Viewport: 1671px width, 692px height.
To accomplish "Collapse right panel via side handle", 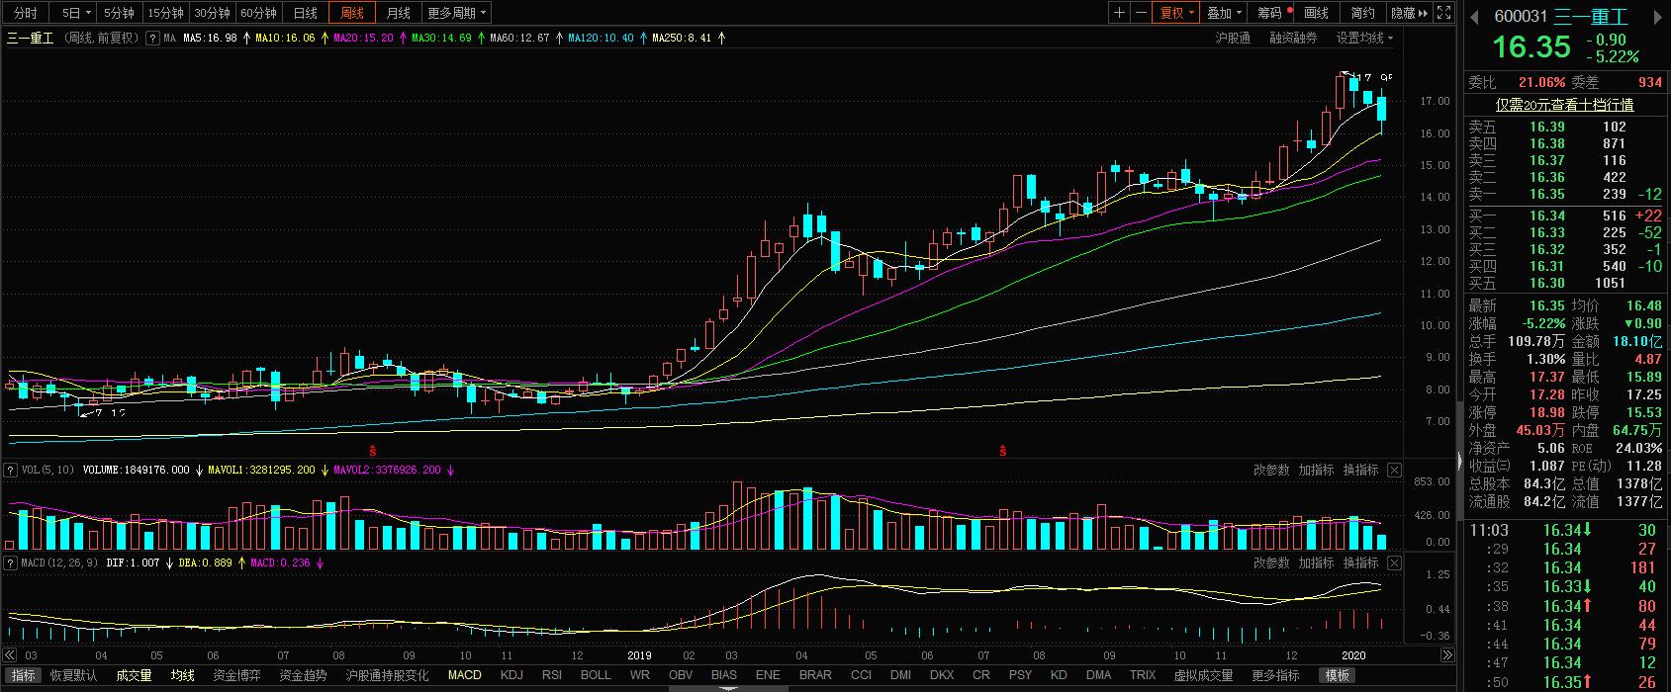I will (x=1459, y=460).
